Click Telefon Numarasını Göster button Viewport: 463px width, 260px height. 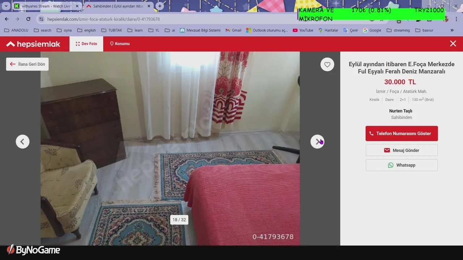coord(402,133)
